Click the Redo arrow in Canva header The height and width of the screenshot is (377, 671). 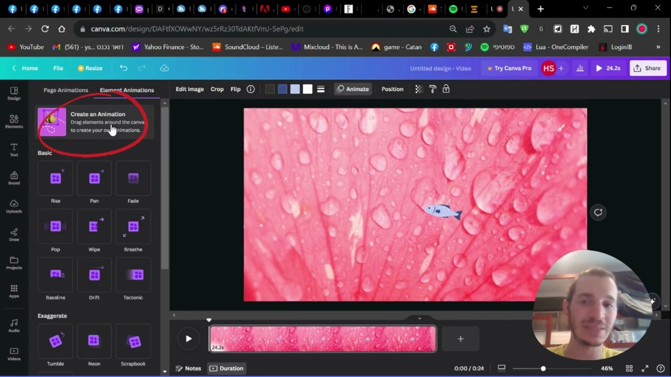(x=142, y=68)
